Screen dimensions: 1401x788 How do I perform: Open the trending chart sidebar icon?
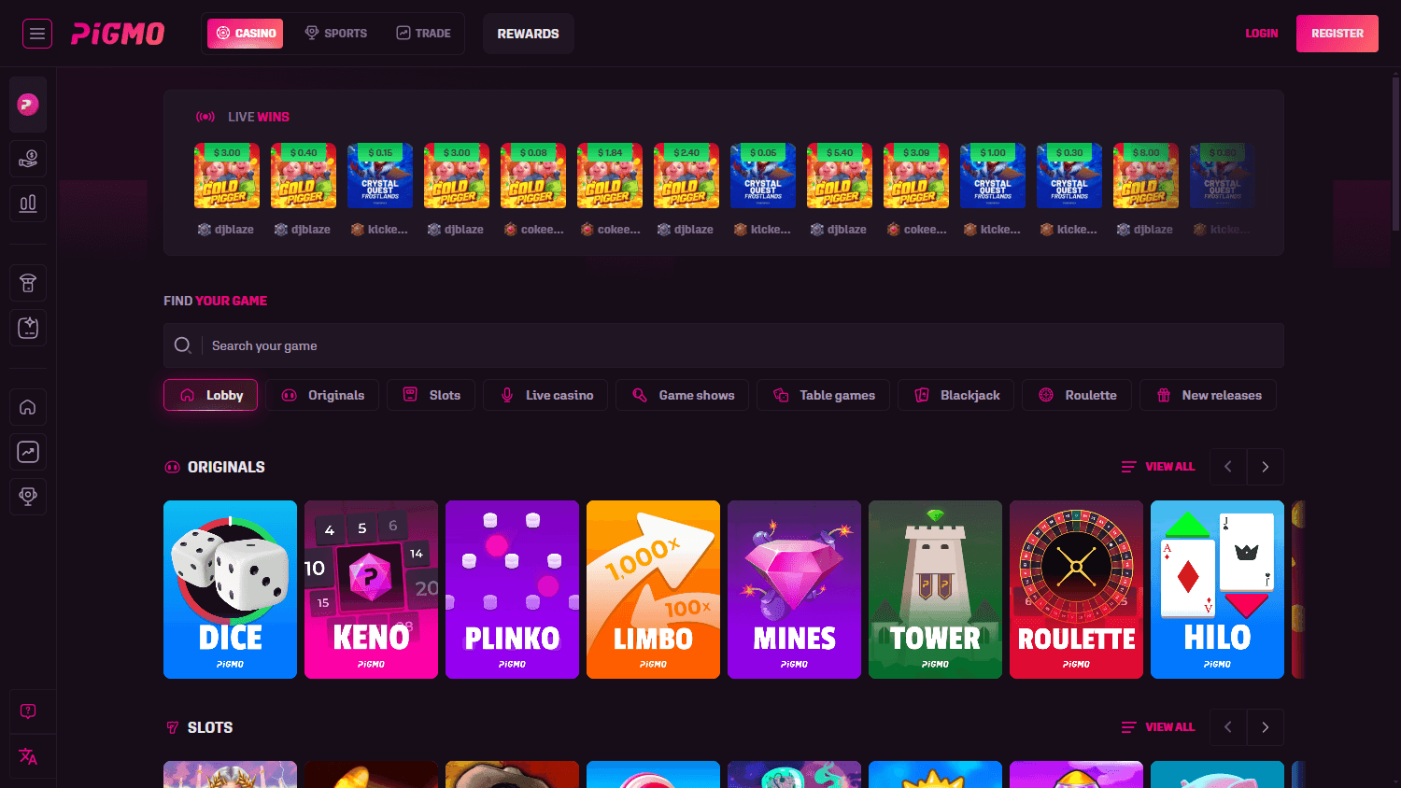28,452
